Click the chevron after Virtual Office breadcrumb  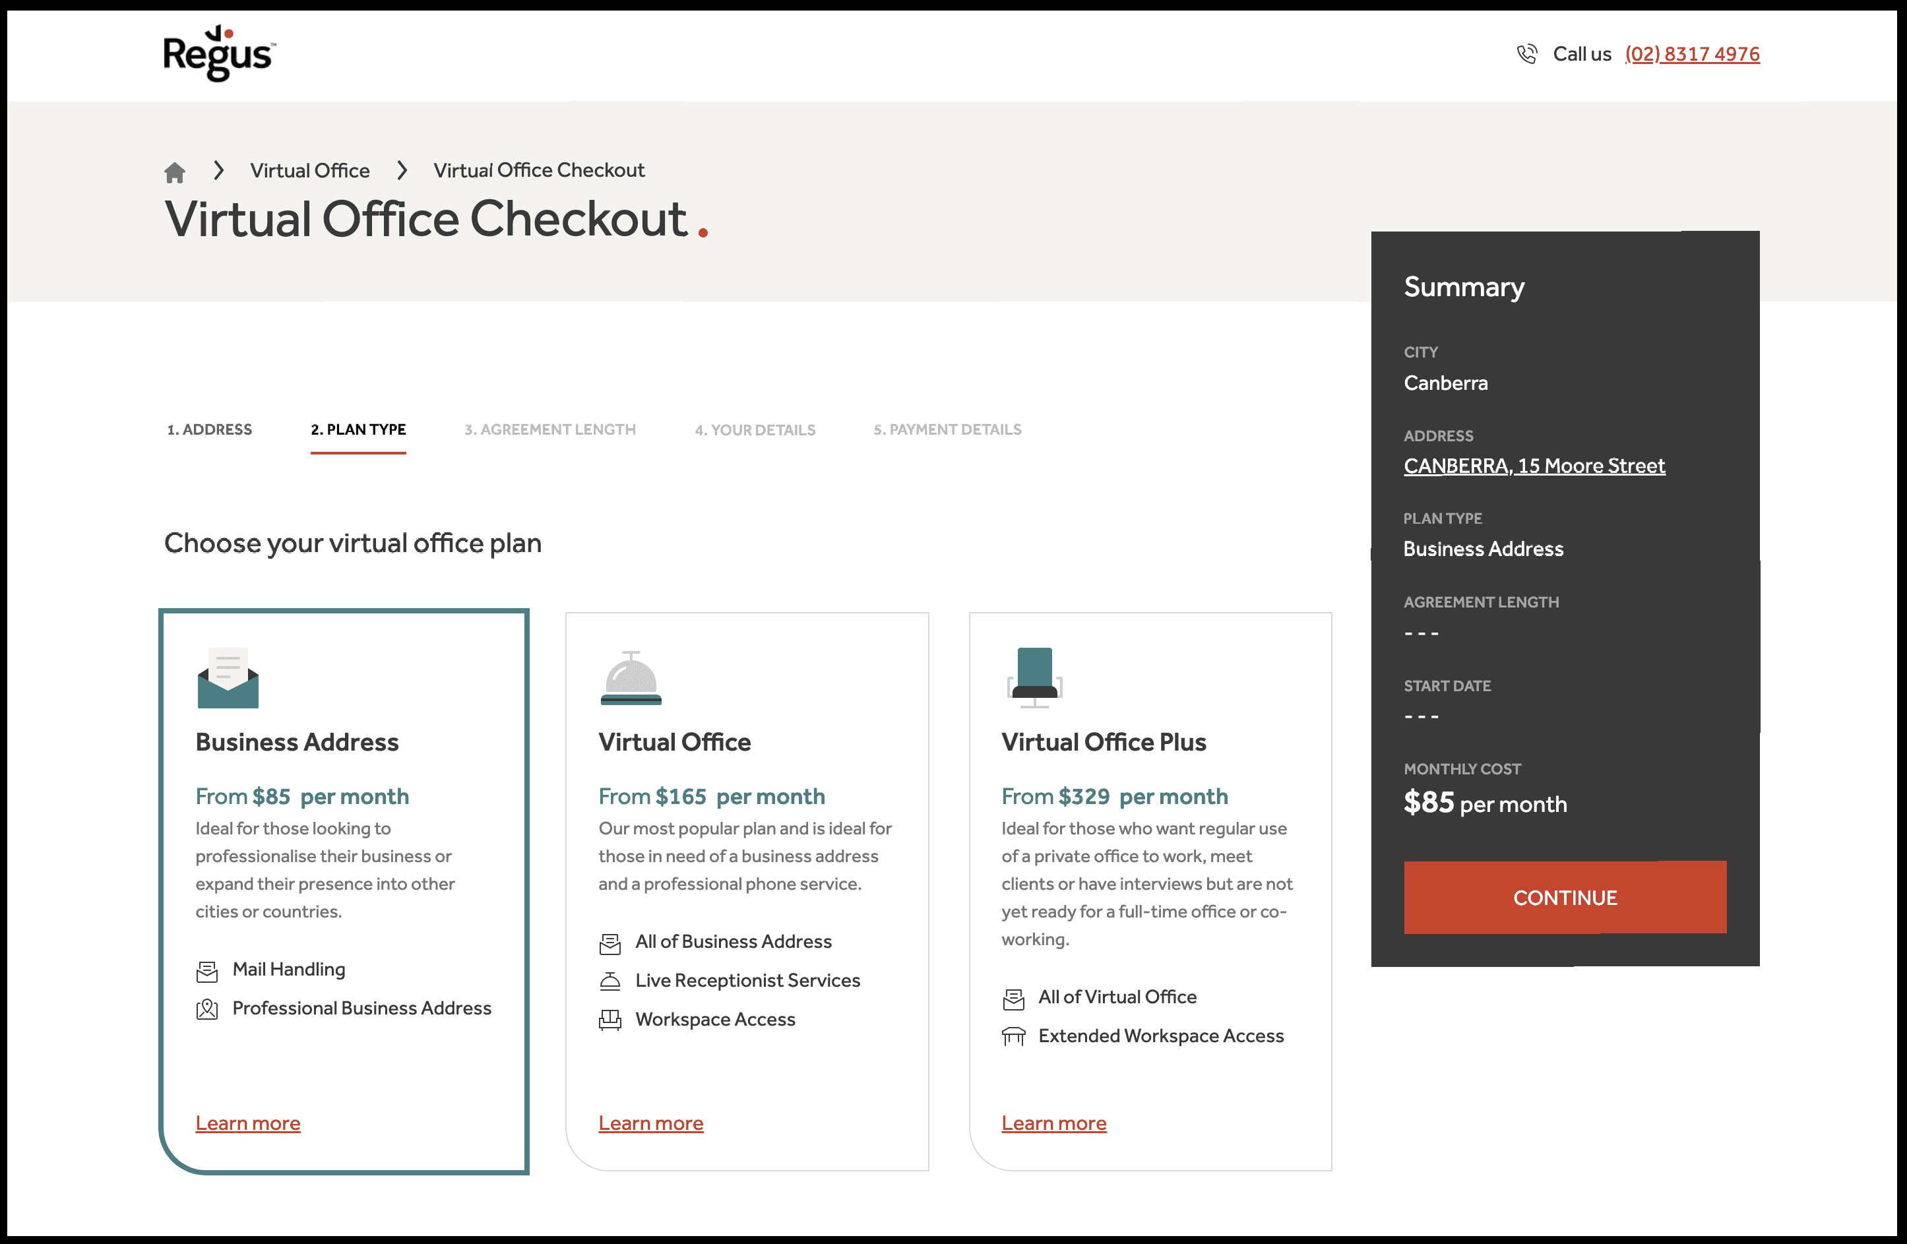point(402,170)
